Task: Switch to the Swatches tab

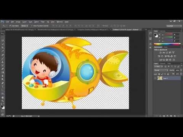Action: click(162, 31)
